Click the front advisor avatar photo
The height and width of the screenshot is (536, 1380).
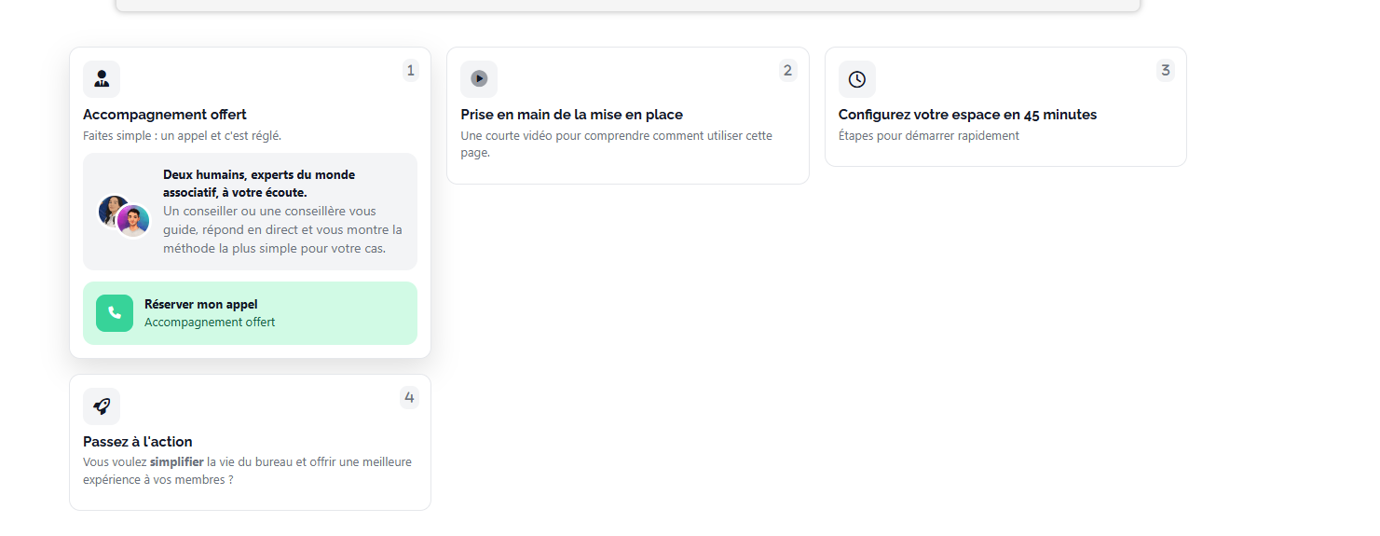click(x=133, y=221)
